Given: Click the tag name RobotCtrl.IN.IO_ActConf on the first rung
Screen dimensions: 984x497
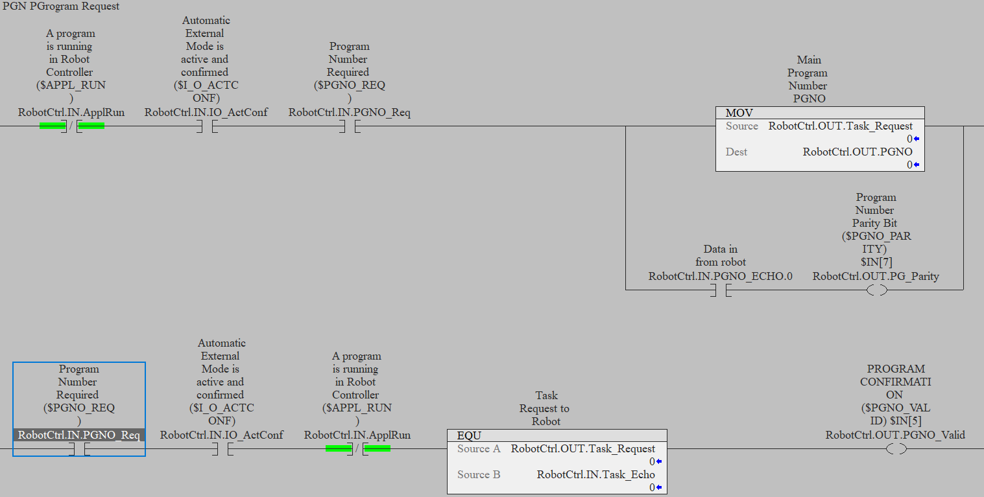Looking at the screenshot, I should coord(206,112).
